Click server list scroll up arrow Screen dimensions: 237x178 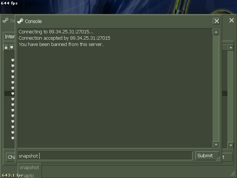coord(231,48)
